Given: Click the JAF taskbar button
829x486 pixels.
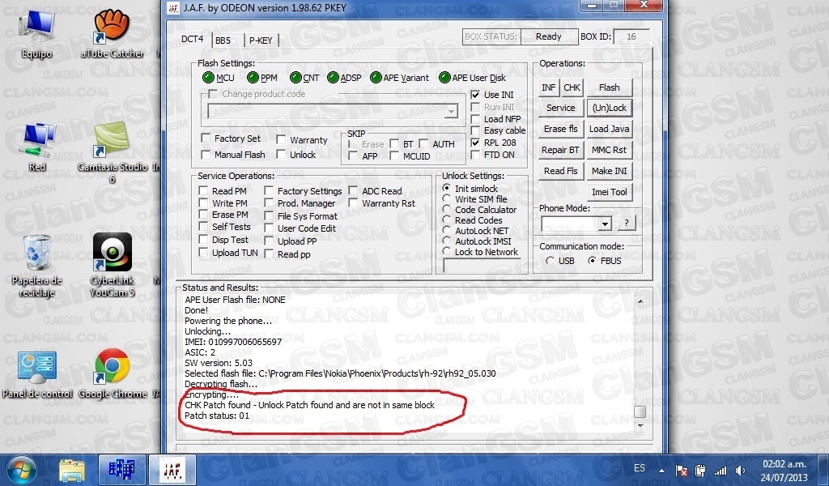Looking at the screenshot, I should tap(172, 470).
